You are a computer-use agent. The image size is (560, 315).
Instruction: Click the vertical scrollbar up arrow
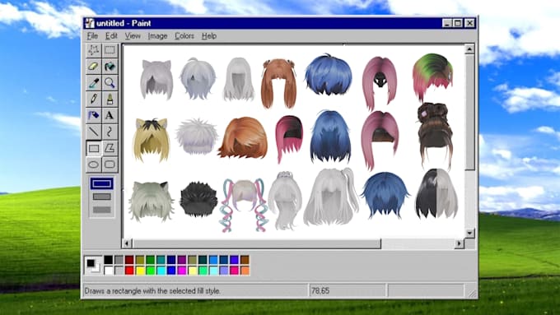469,49
